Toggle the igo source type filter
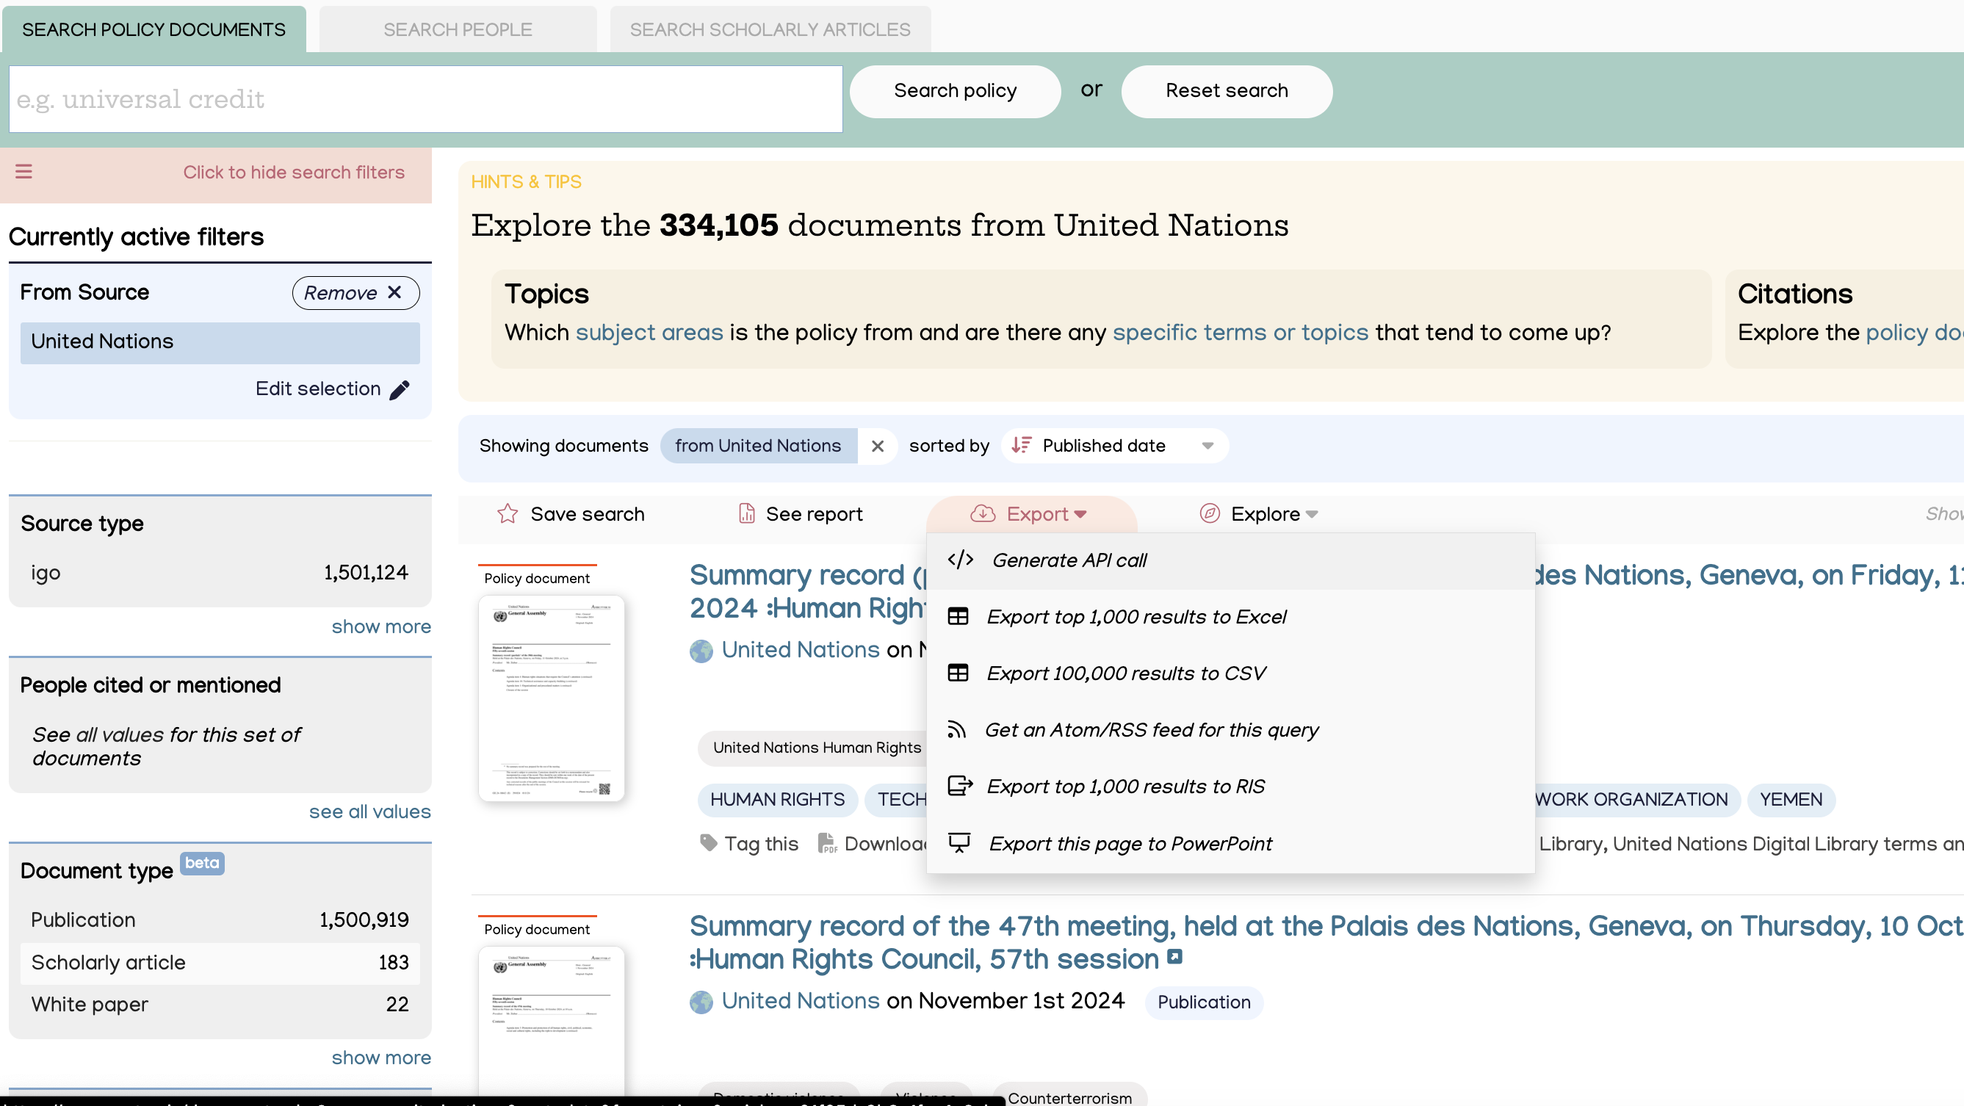This screenshot has height=1106, width=1964. (x=220, y=574)
